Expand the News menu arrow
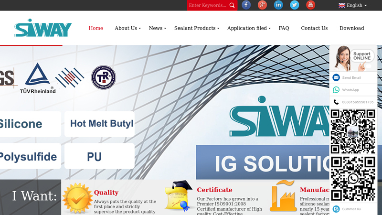The height and width of the screenshot is (215, 382). (x=165, y=29)
